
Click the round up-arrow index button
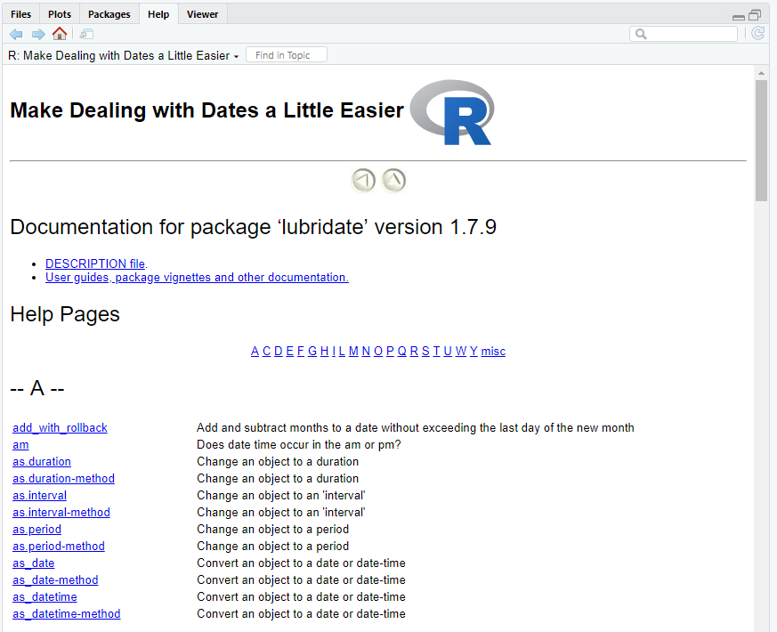pos(394,180)
